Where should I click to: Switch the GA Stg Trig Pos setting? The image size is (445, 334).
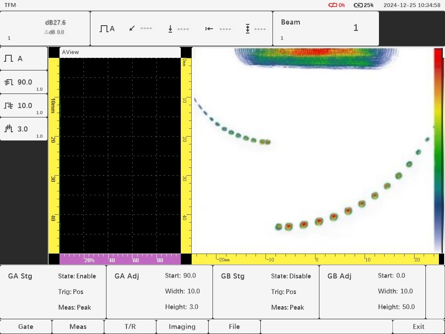(70, 292)
